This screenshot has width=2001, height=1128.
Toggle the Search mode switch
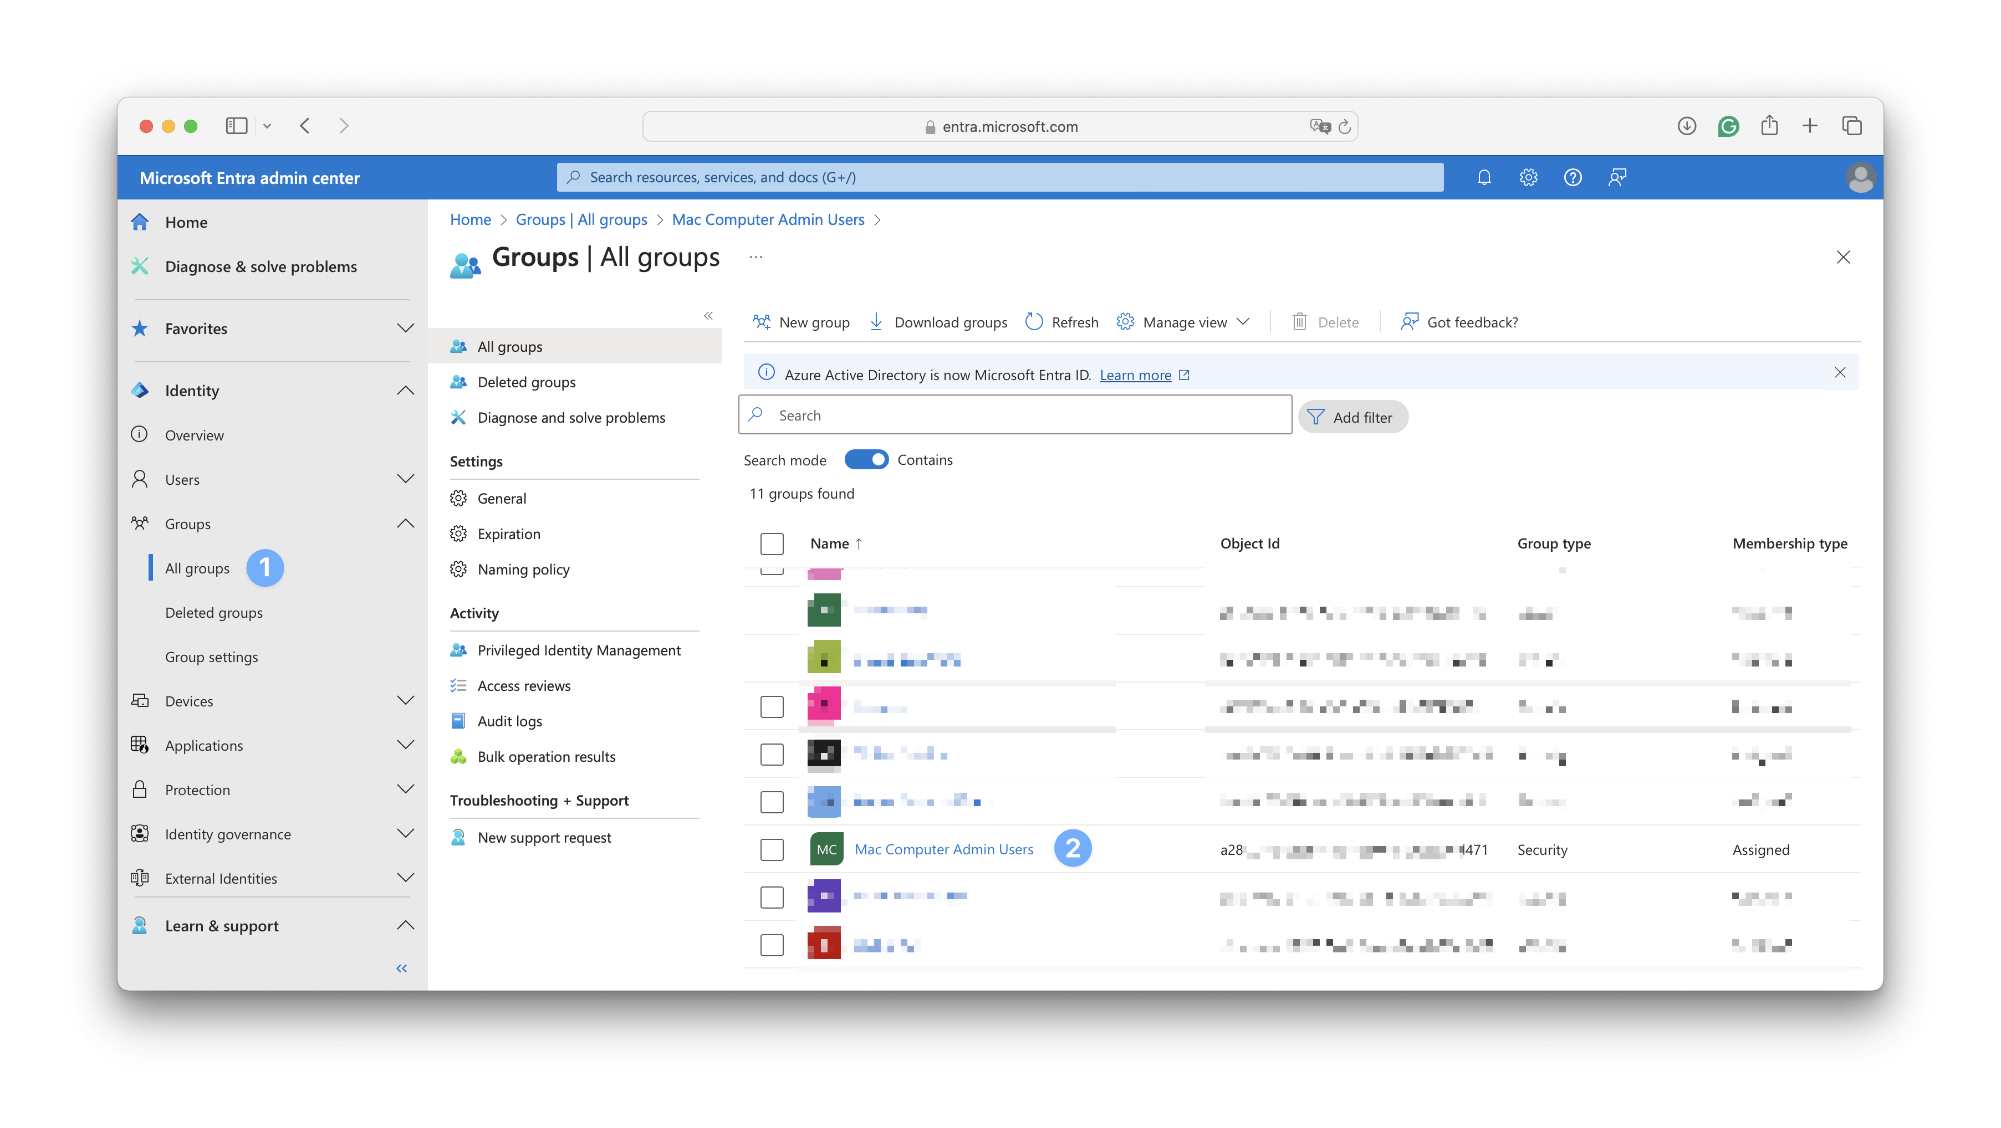pos(866,460)
